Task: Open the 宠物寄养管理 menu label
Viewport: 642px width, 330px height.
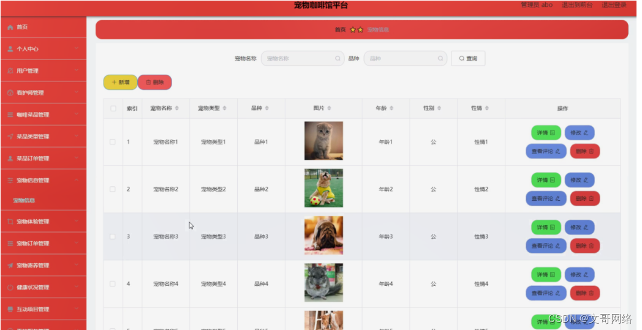Action: [x=32, y=266]
